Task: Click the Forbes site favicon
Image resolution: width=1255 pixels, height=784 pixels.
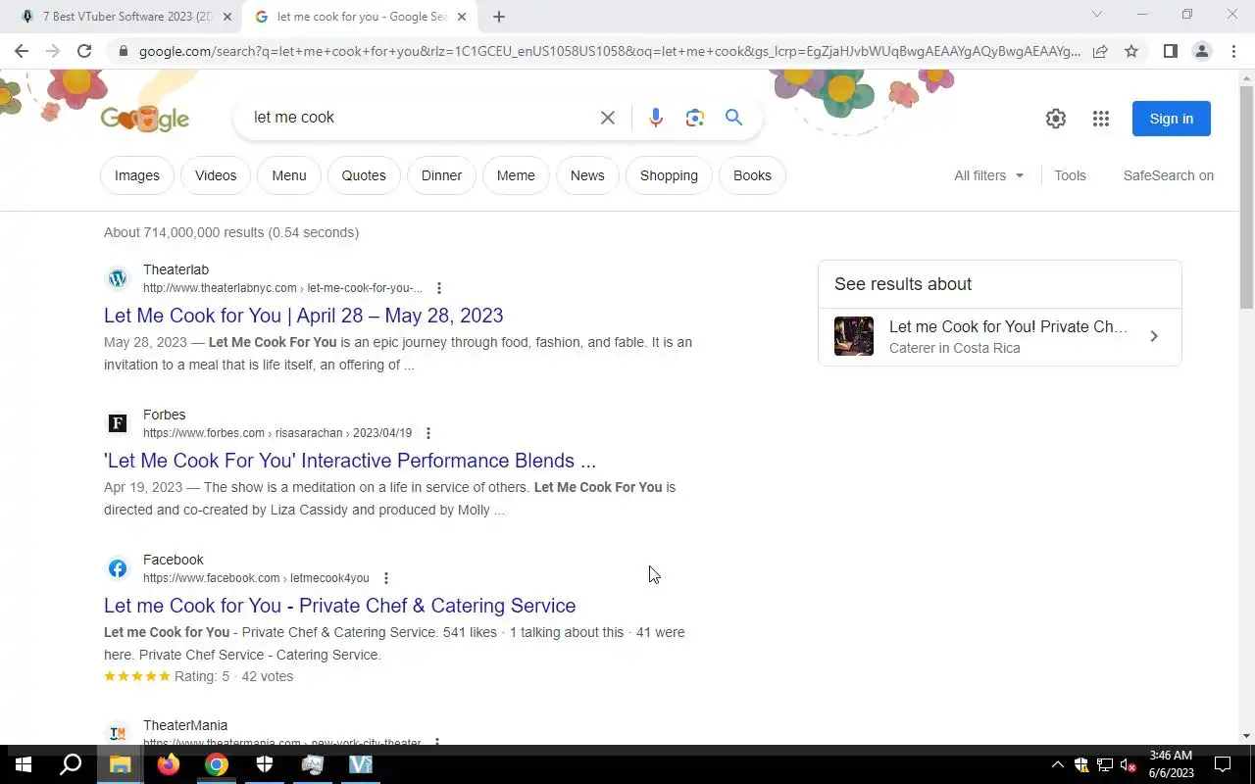Action: click(x=118, y=423)
